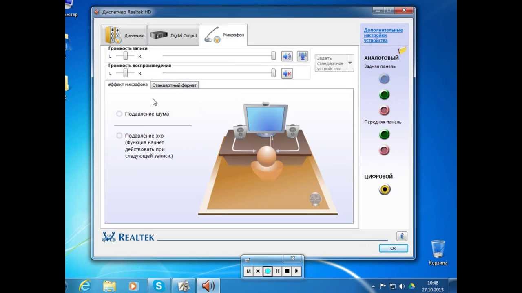Open Skype from the taskbar
This screenshot has height=293, width=522.
tap(159, 286)
